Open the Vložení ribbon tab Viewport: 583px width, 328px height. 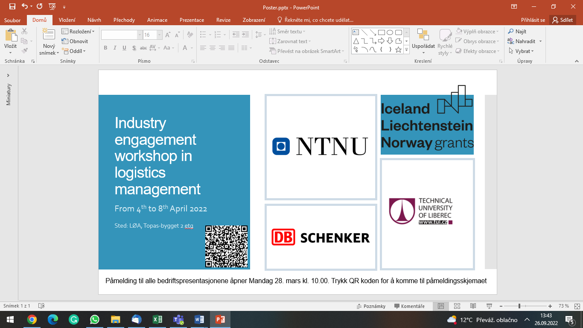coord(67,20)
